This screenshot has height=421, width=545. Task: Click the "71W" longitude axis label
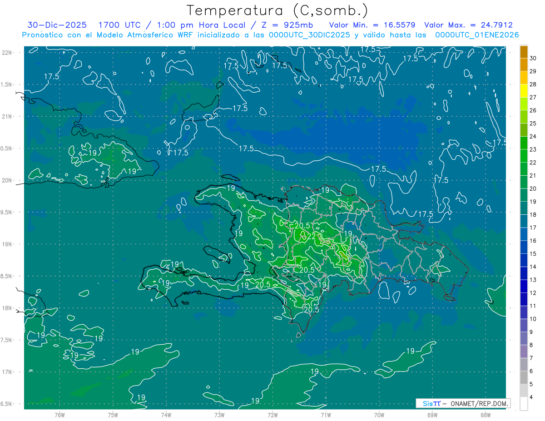[326, 415]
